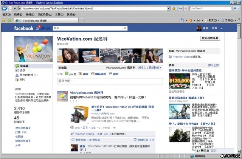Click the page scrollbar up arrow

[239, 26]
